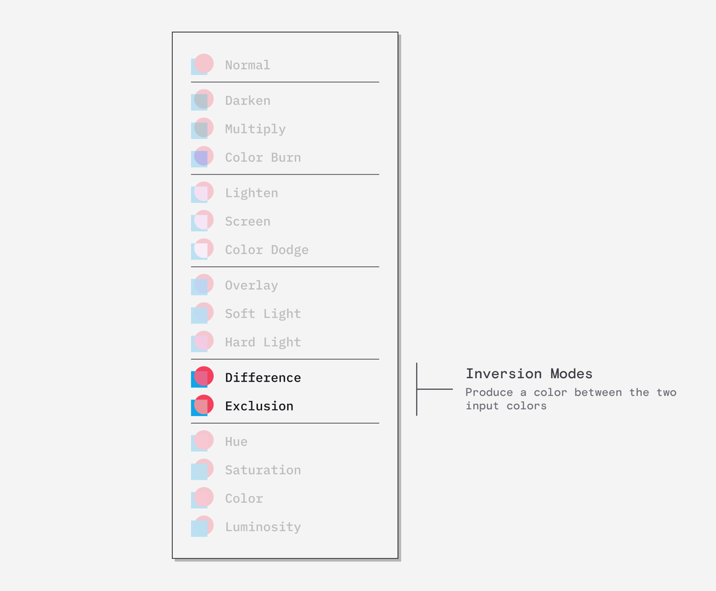Viewport: 716px width, 591px height.
Task: Click the Darken blend preview icon
Action: [202, 100]
